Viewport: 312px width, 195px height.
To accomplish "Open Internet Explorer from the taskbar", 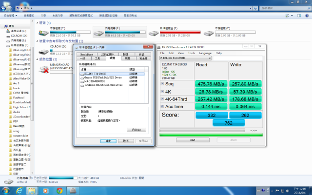I will tap(19, 191).
